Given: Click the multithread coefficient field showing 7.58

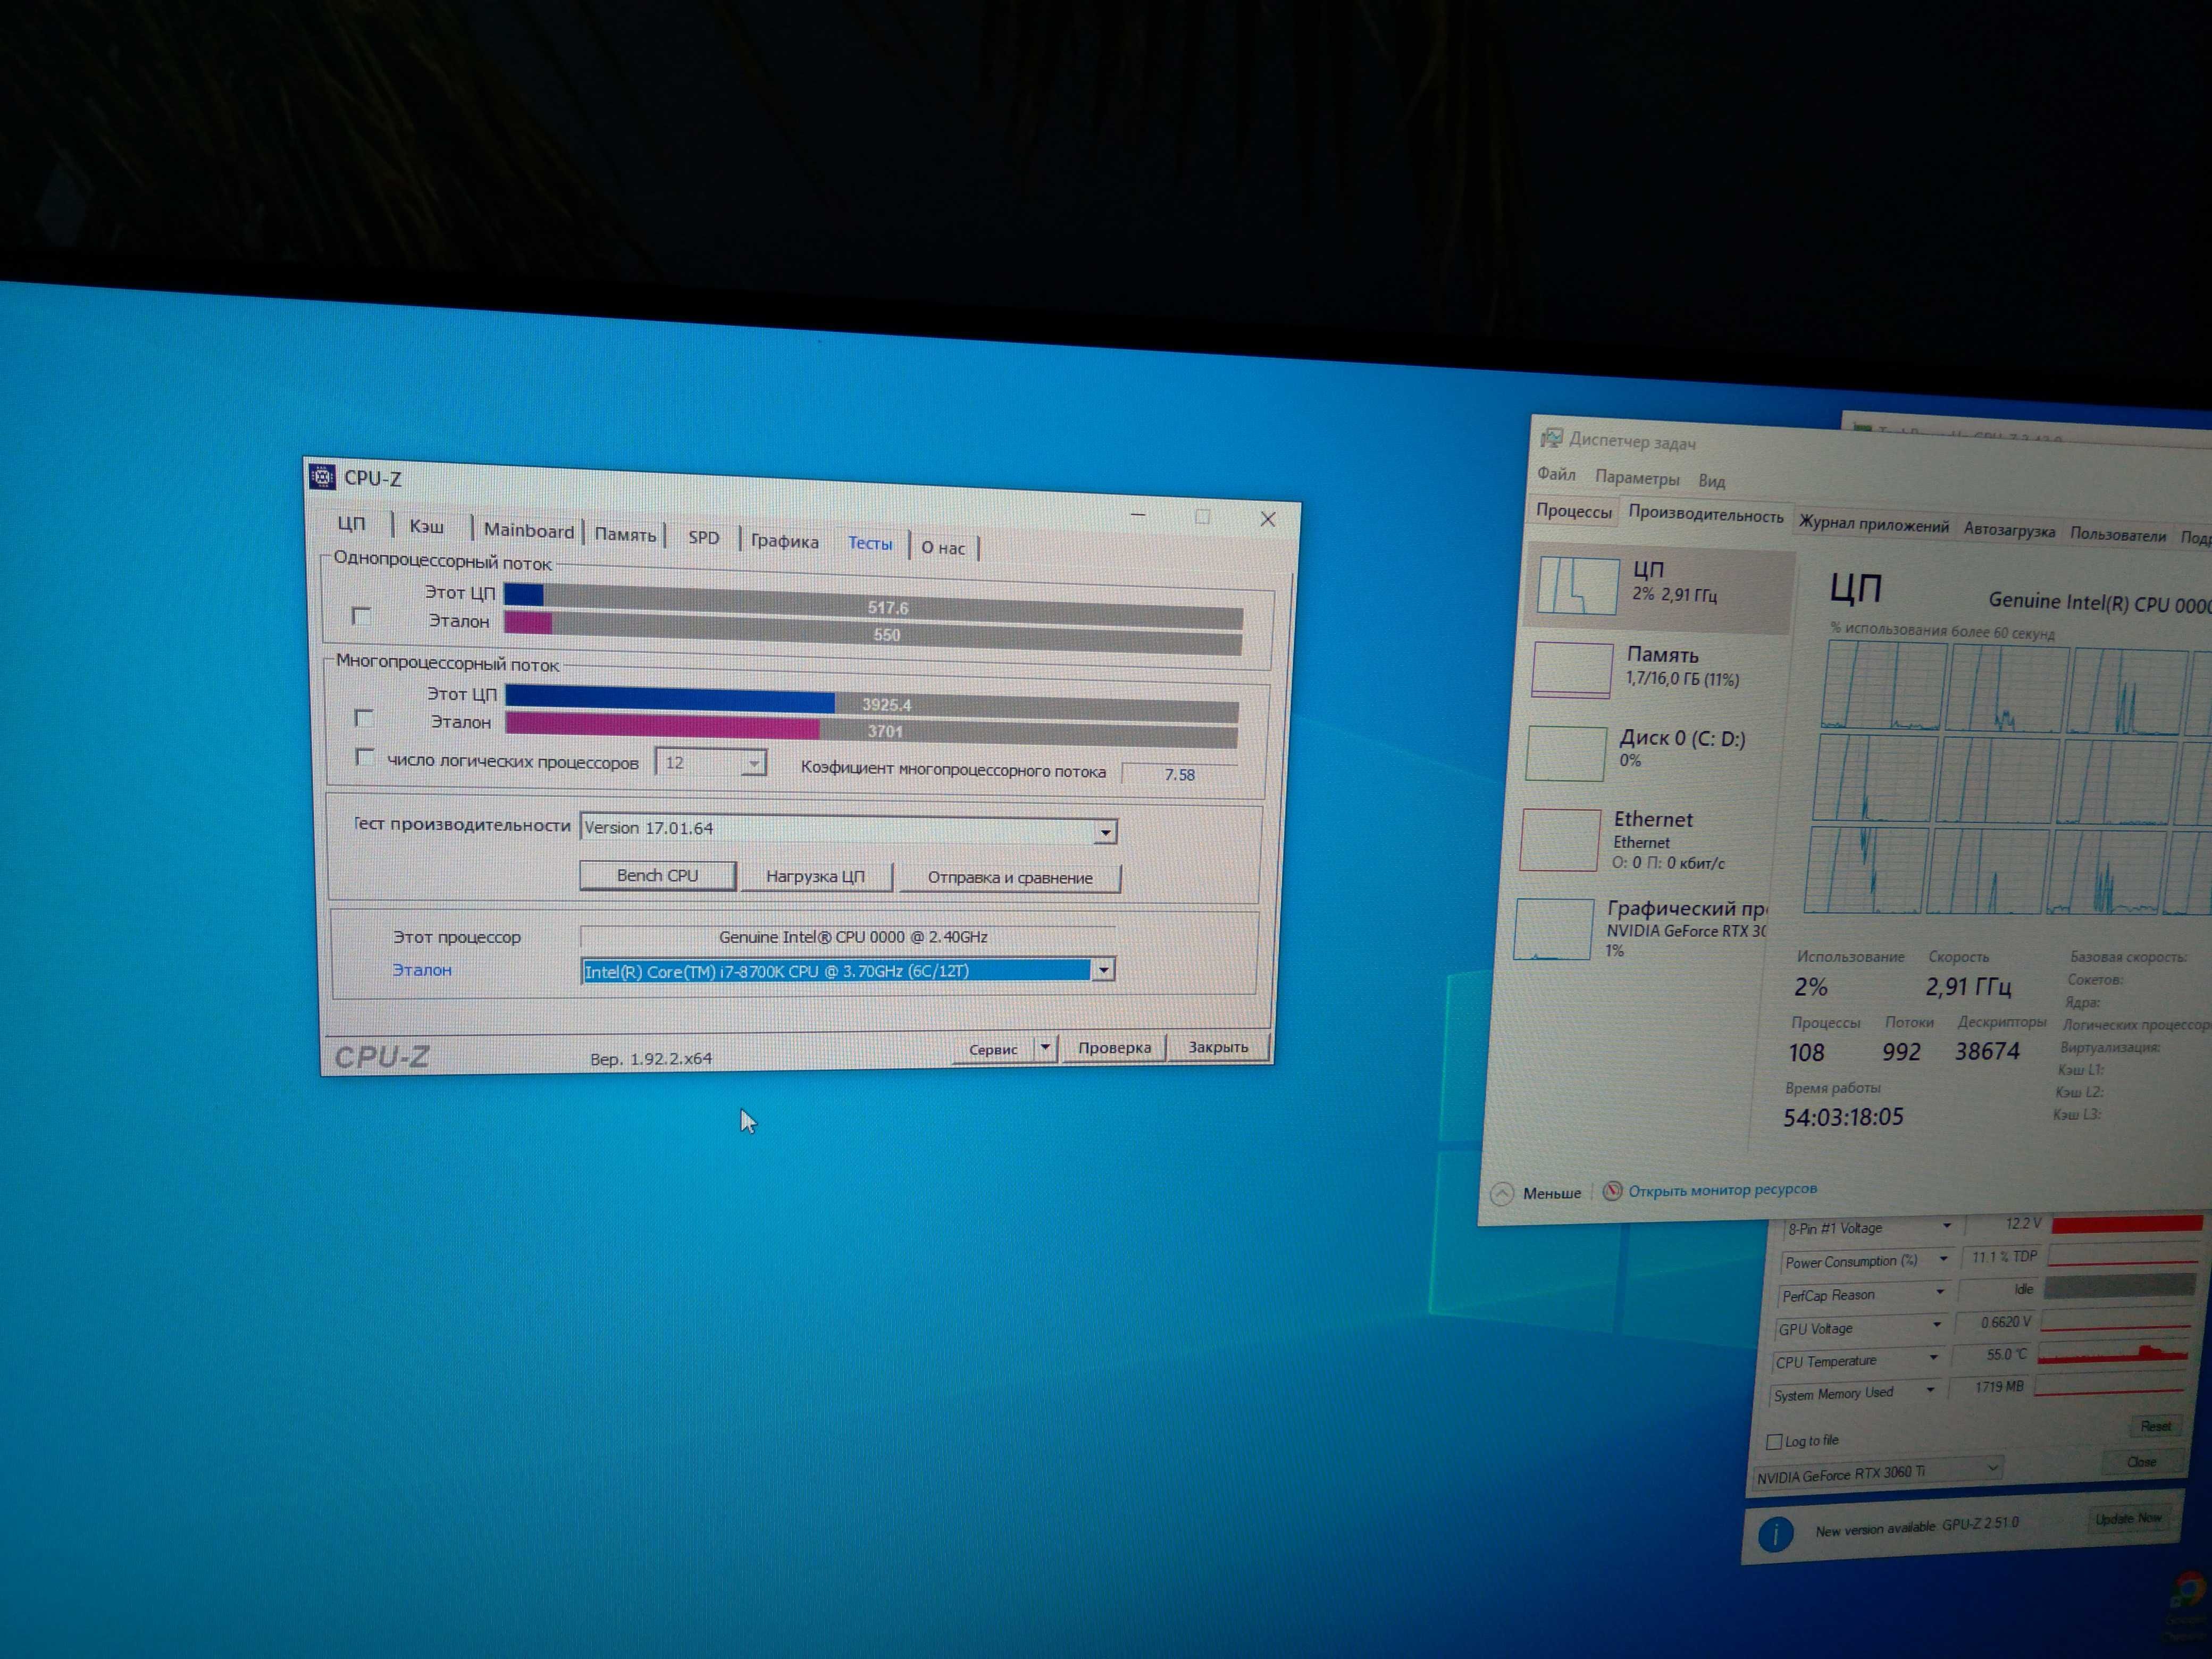Looking at the screenshot, I should pos(1180,774).
